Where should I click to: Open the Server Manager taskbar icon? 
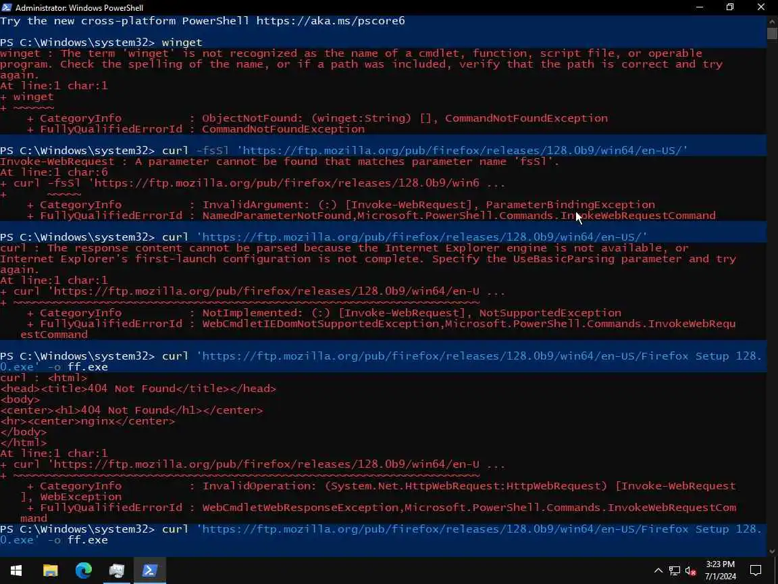pos(117,570)
